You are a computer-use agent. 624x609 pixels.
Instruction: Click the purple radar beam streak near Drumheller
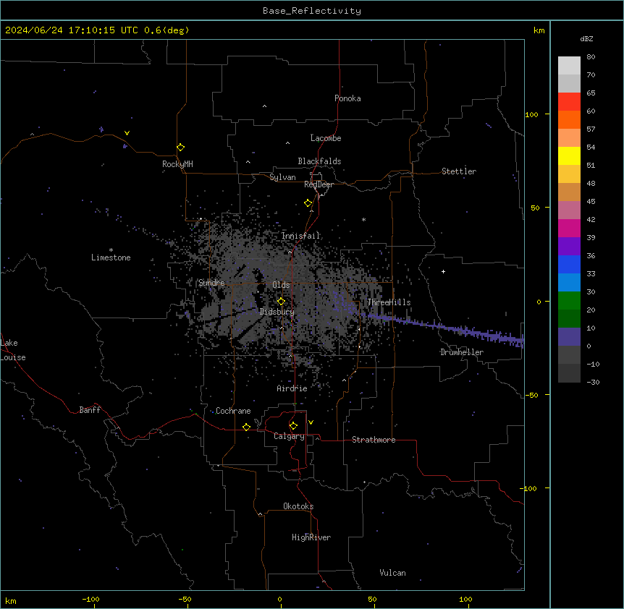pyautogui.click(x=446, y=328)
